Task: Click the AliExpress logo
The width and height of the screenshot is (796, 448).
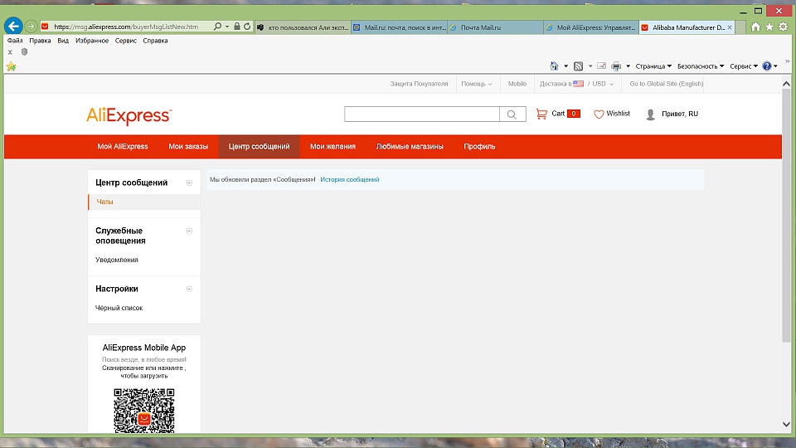Action: tap(129, 116)
